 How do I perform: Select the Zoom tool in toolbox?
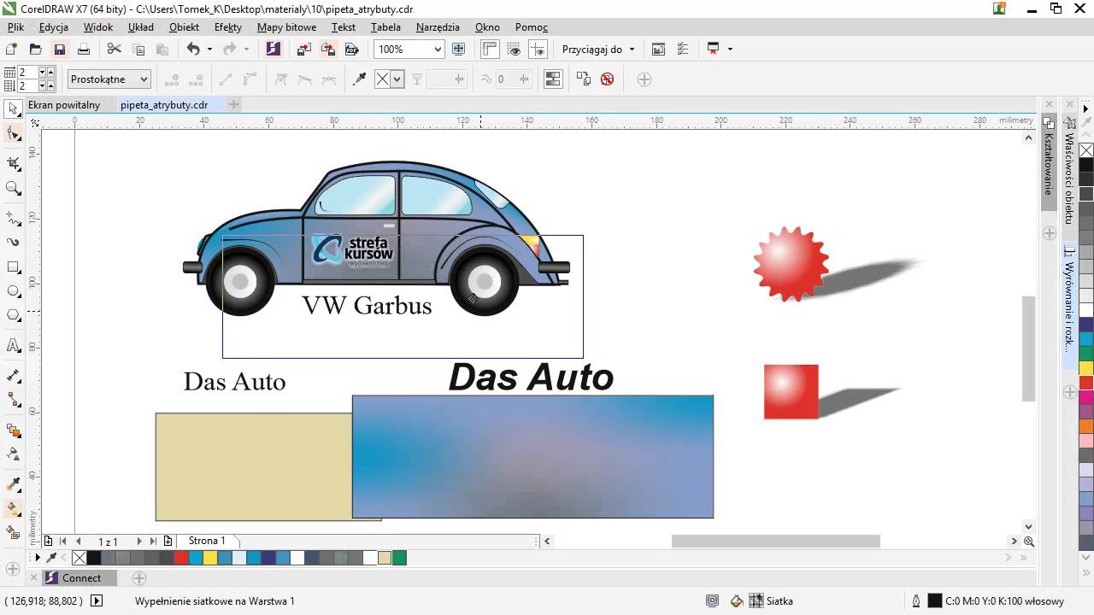click(14, 188)
